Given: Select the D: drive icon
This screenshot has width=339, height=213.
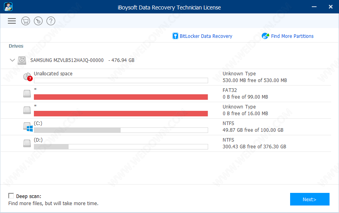Looking at the screenshot, I should point(27,143).
